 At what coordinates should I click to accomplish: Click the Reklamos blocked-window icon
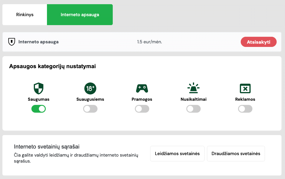(x=245, y=88)
